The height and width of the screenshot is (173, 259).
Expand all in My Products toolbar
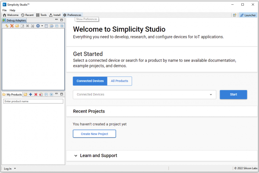(x=51, y=94)
